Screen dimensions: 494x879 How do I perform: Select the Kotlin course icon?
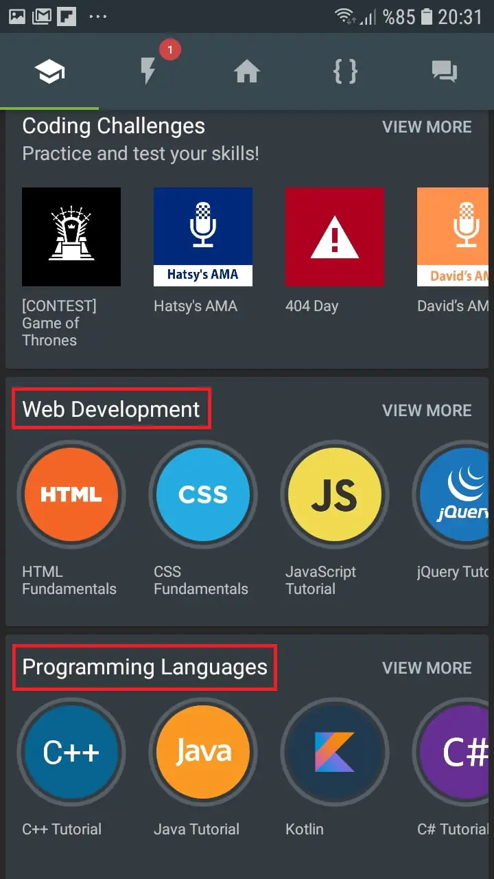pos(335,752)
